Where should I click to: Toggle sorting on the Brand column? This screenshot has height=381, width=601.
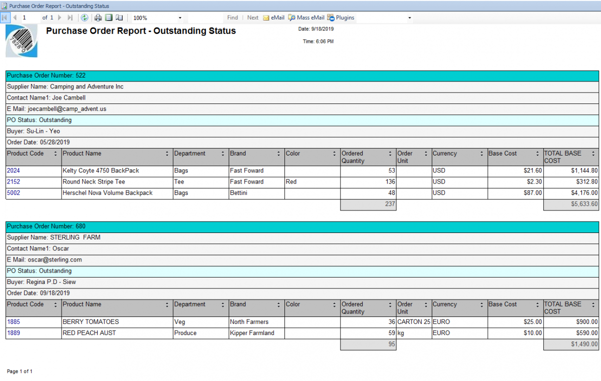pos(279,154)
